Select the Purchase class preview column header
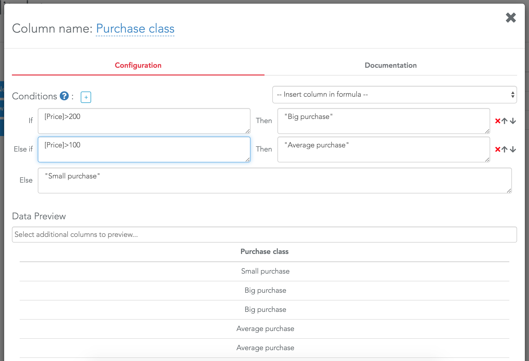The image size is (529, 361). coord(264,252)
